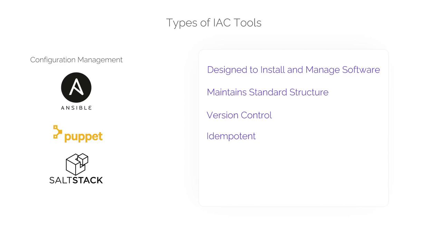442x248 pixels.
Task: Select the 'Types of IAC Tools' slide title
Action: (213, 23)
